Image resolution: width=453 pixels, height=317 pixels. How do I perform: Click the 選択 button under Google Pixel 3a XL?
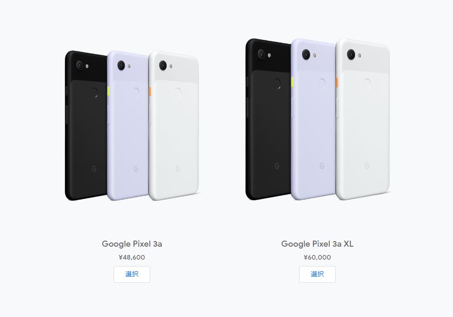(x=317, y=274)
